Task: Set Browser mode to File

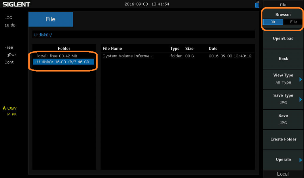Action: click(x=293, y=22)
